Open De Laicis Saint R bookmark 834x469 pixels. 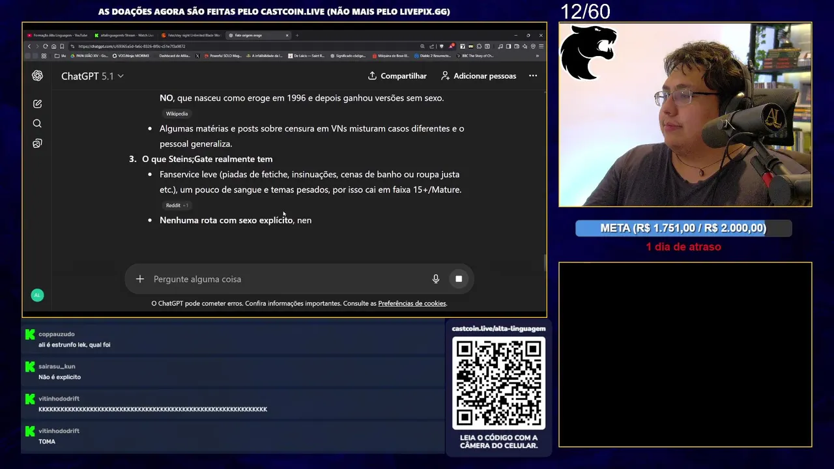point(306,56)
